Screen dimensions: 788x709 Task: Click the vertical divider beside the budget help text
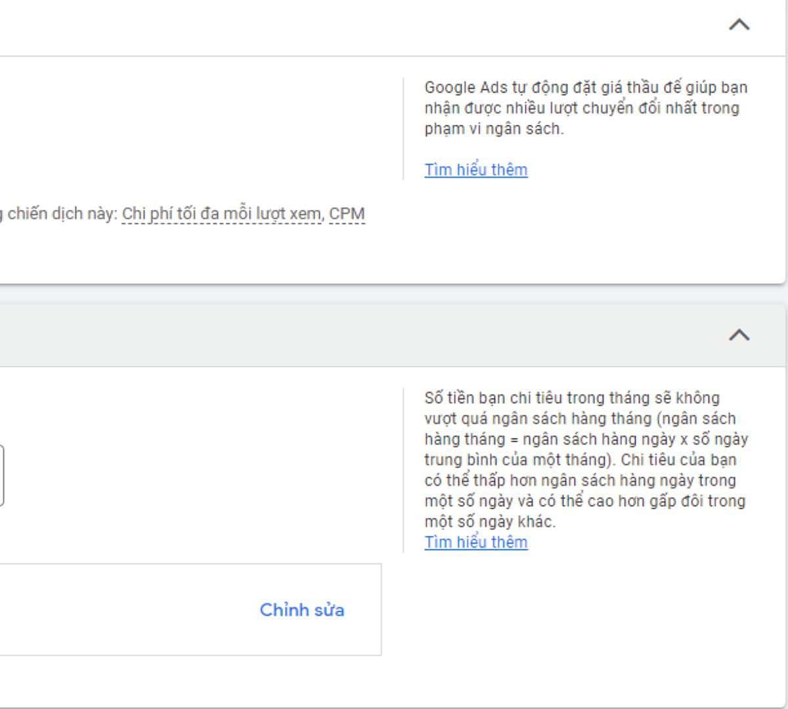click(403, 470)
